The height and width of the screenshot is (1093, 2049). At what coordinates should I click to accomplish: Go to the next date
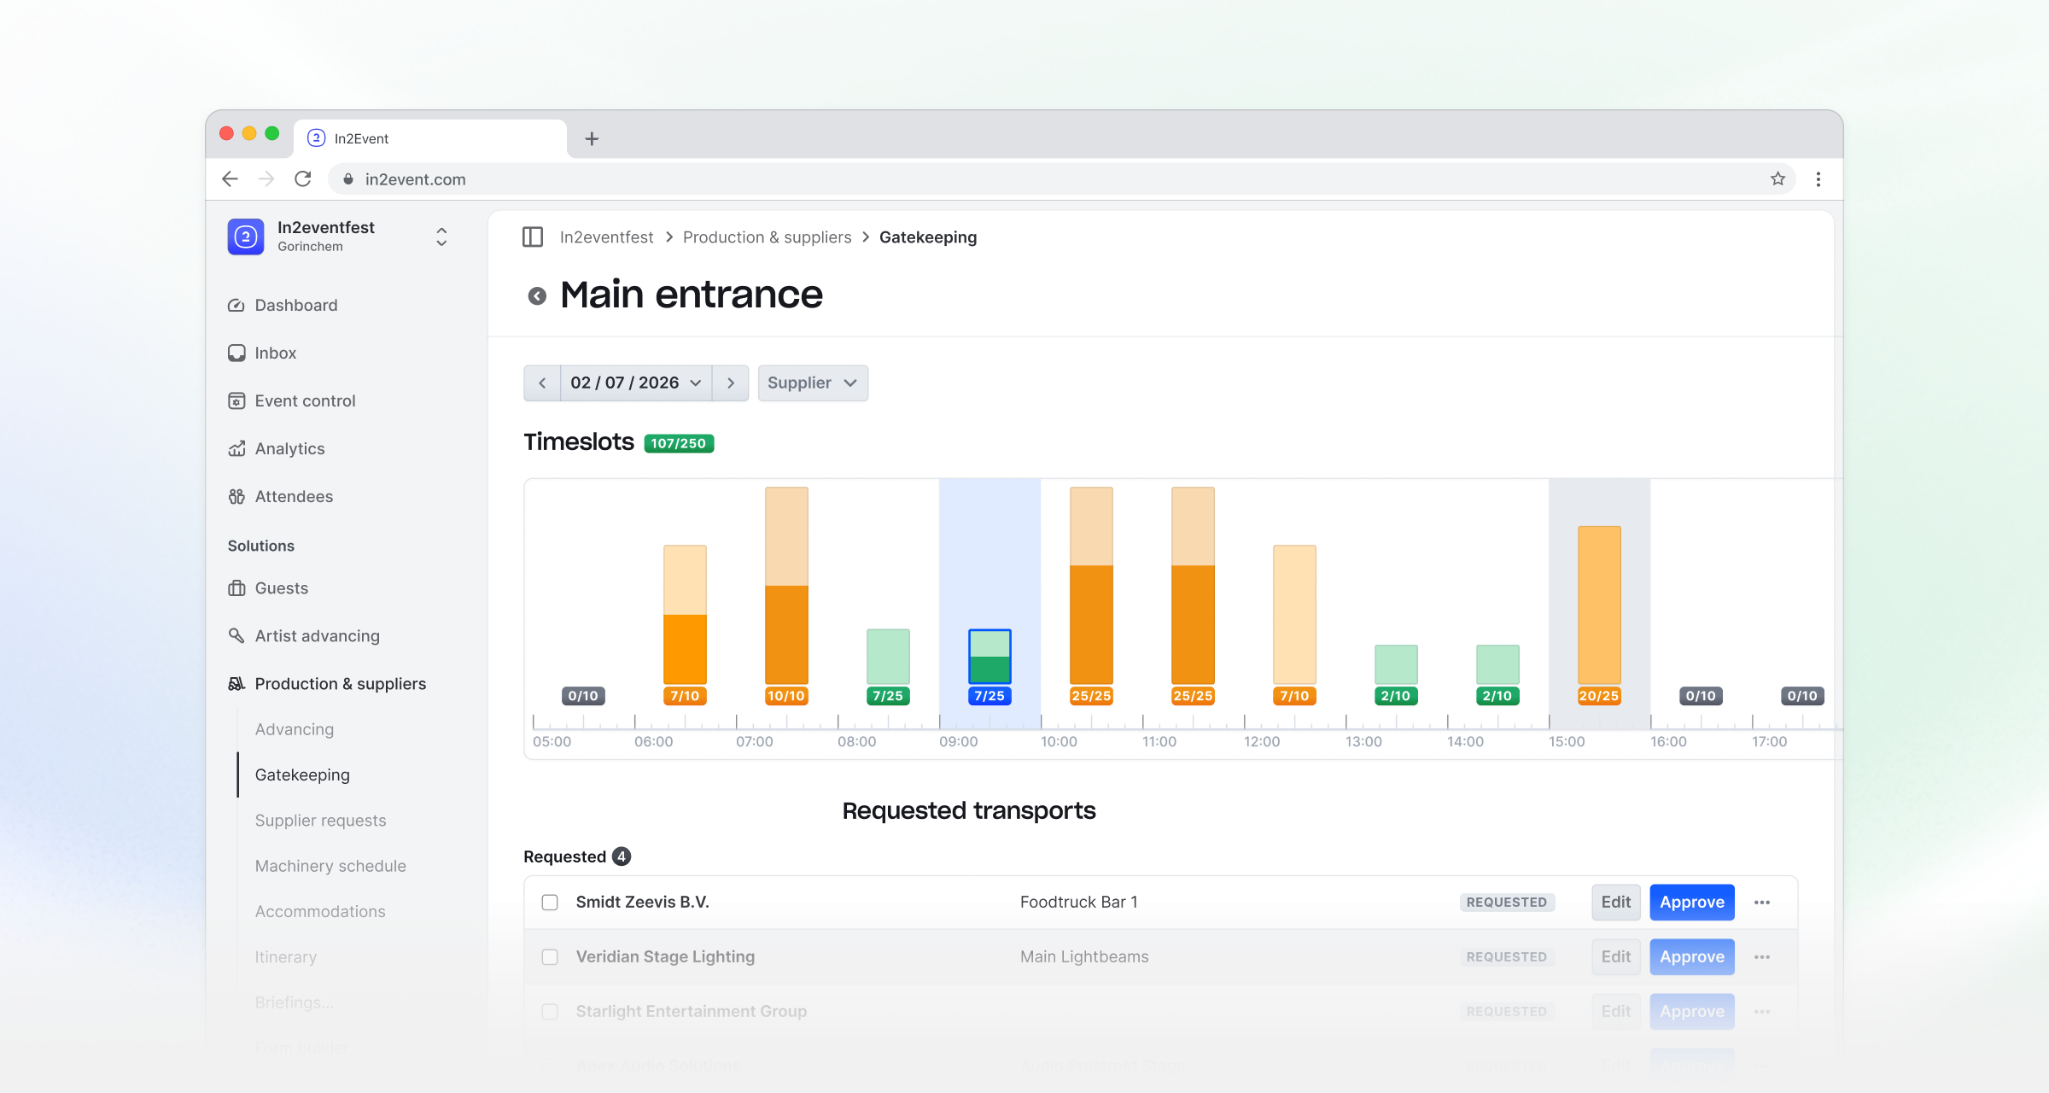pos(731,383)
